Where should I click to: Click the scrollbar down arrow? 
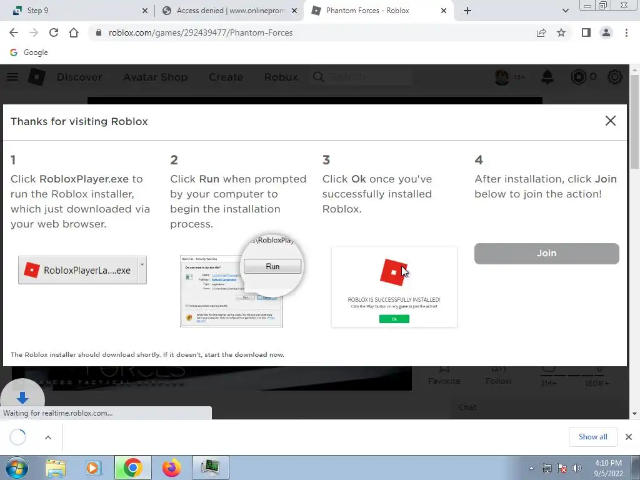(x=634, y=414)
